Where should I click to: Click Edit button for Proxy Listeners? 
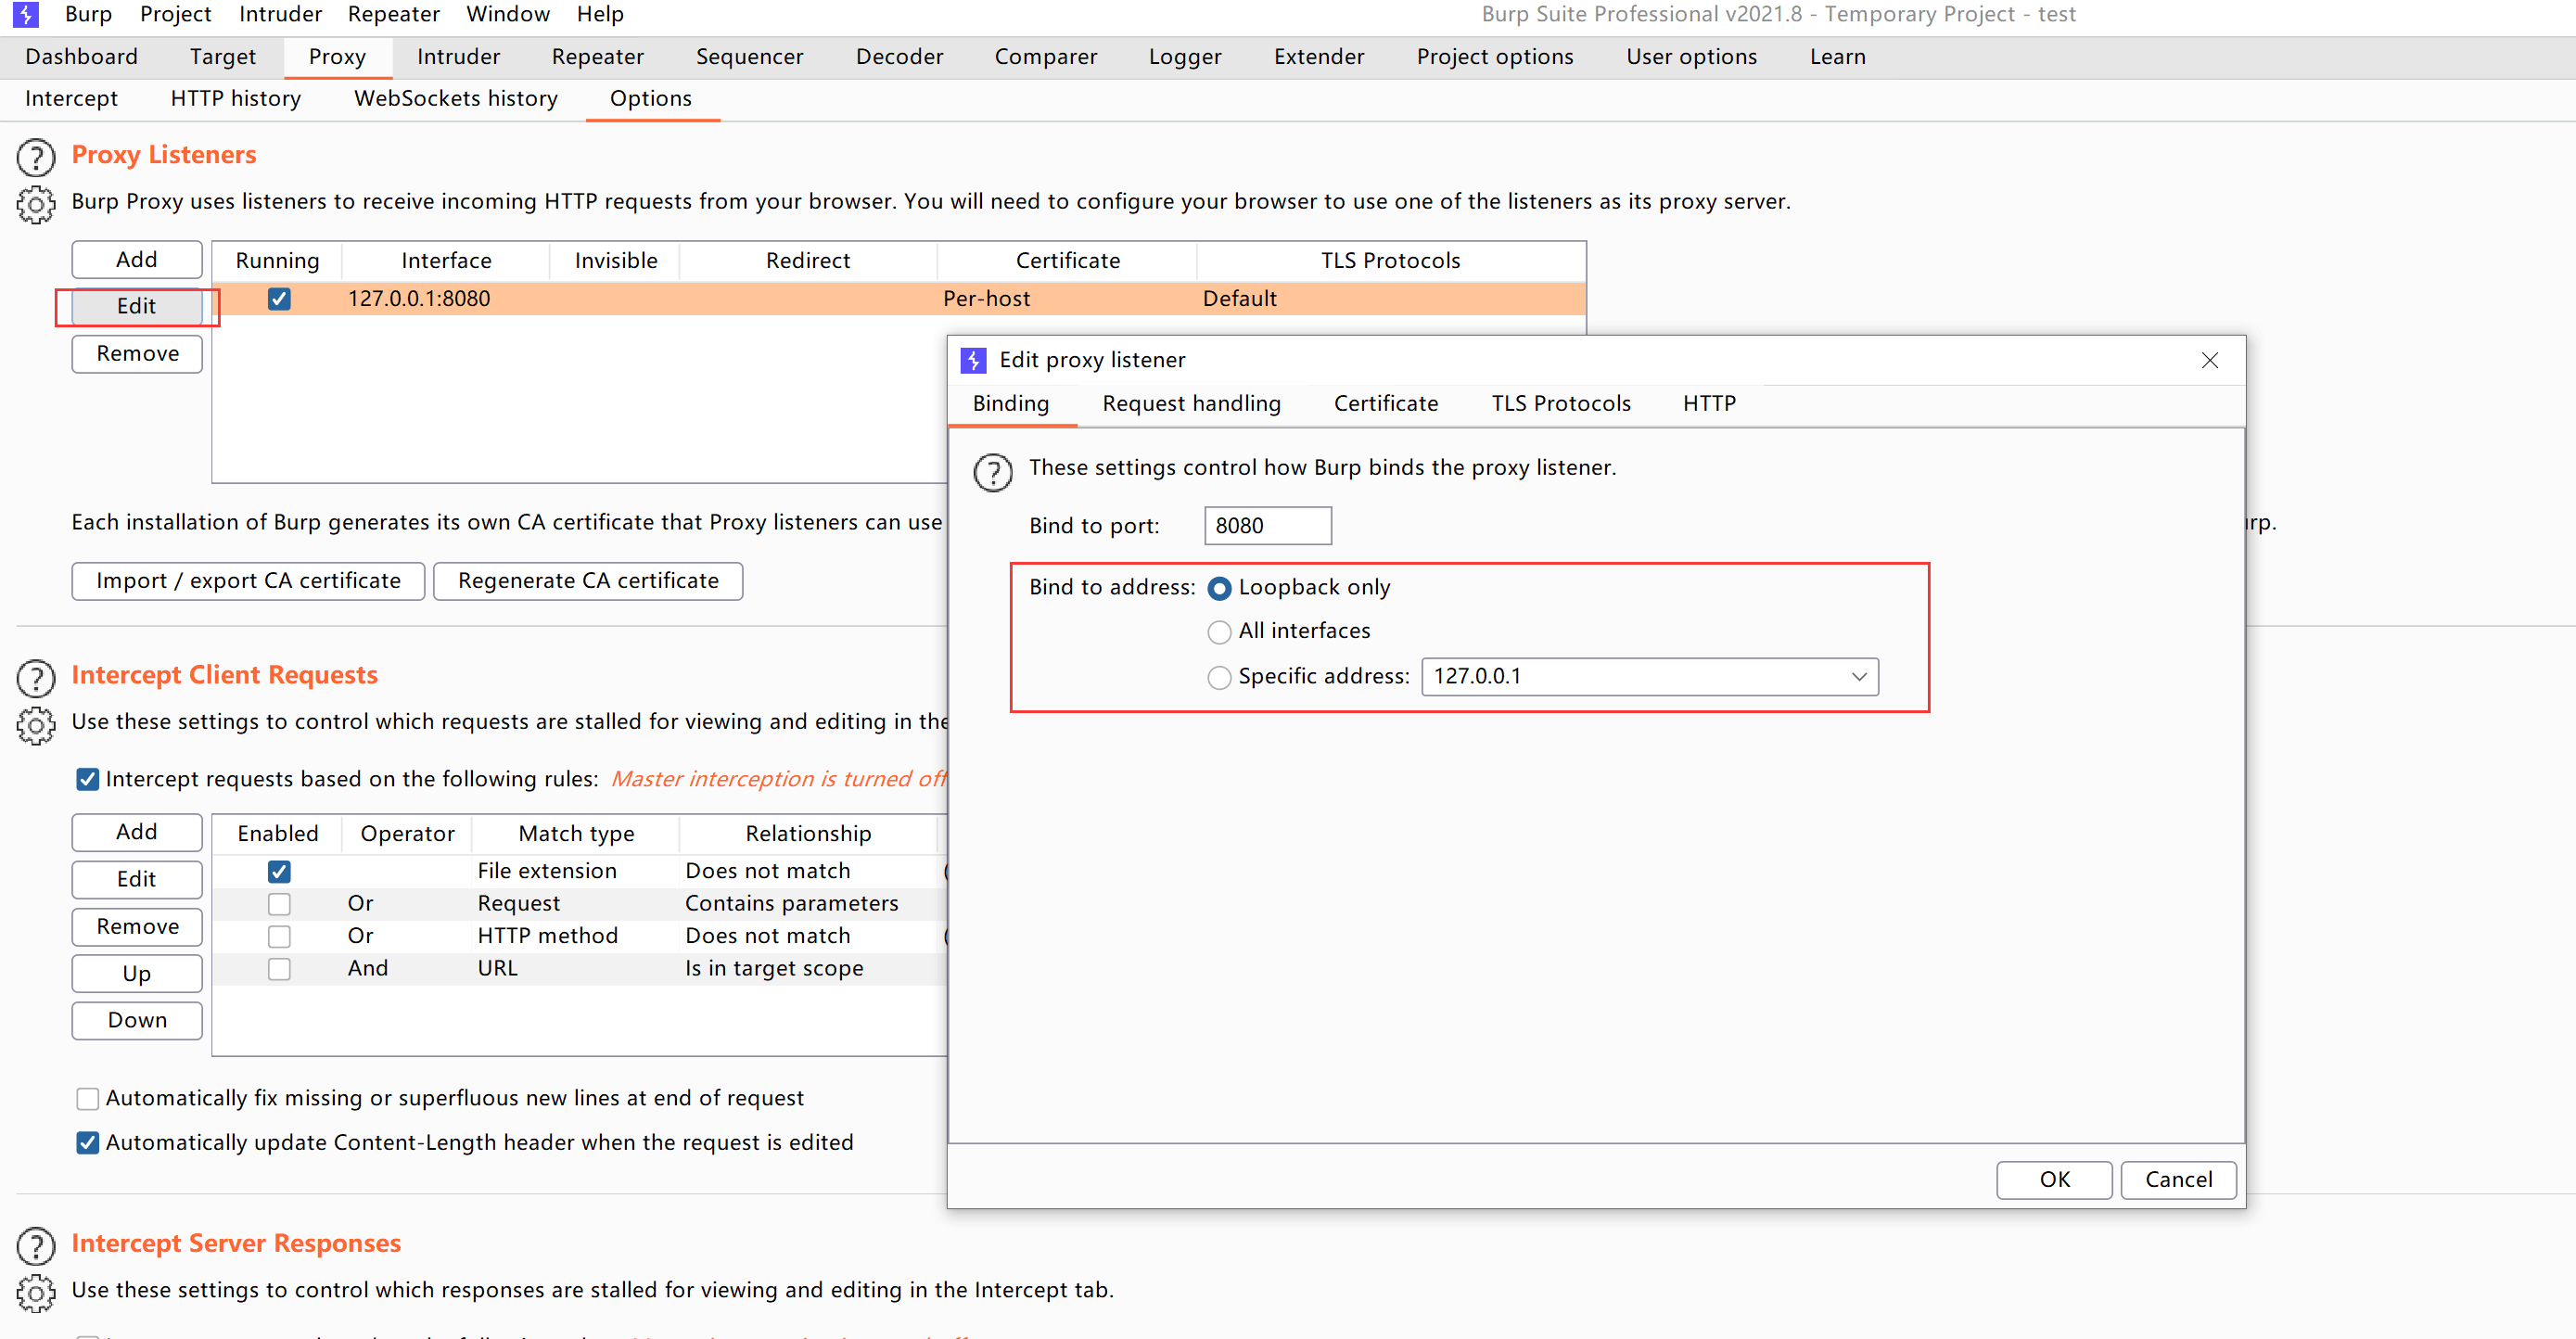tap(137, 307)
